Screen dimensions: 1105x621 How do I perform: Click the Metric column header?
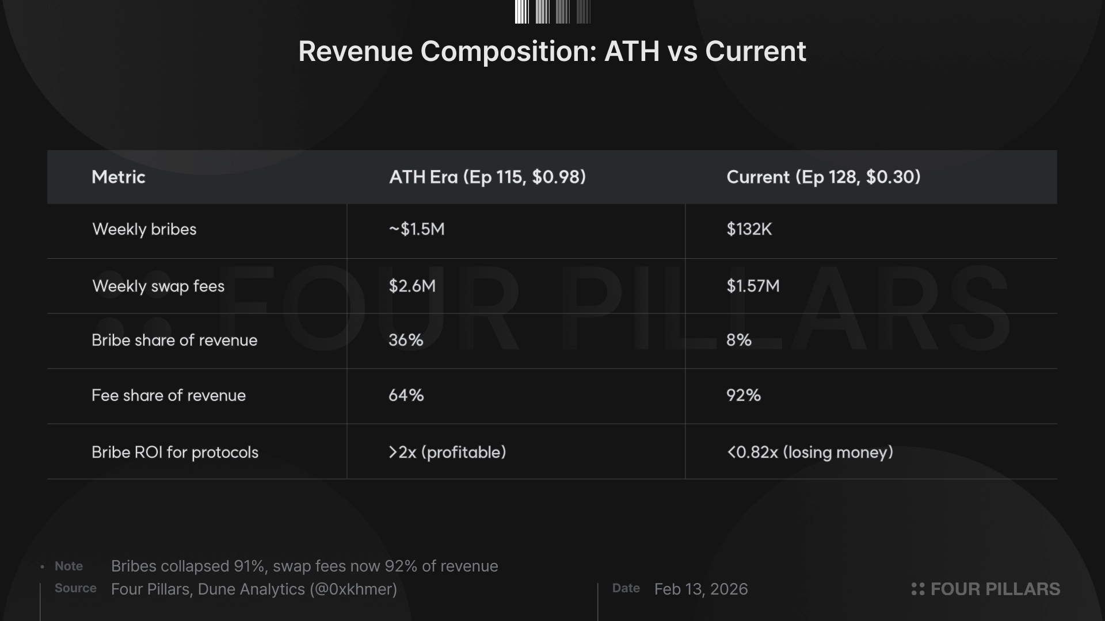pos(119,177)
